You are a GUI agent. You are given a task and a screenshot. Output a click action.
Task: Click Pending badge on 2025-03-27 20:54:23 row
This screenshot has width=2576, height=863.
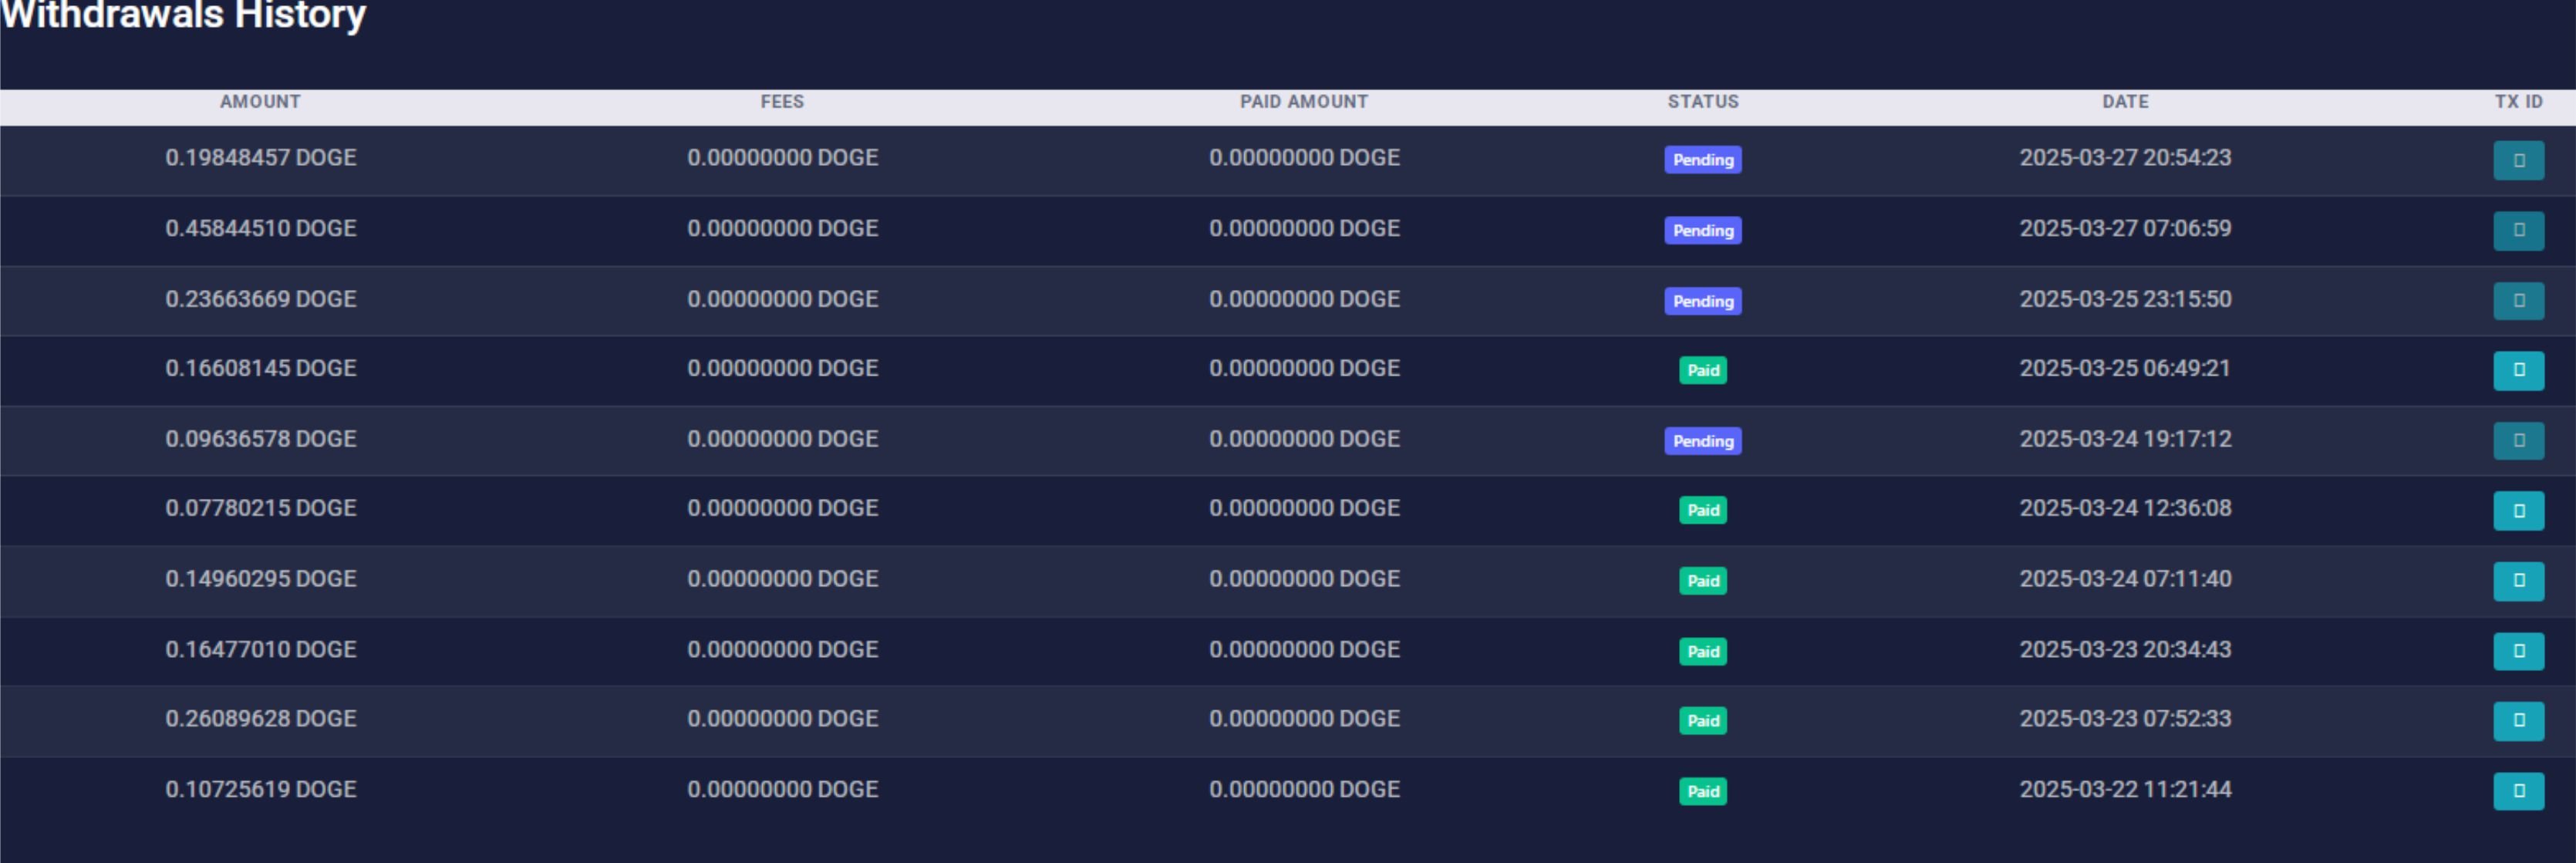pyautogui.click(x=1702, y=160)
